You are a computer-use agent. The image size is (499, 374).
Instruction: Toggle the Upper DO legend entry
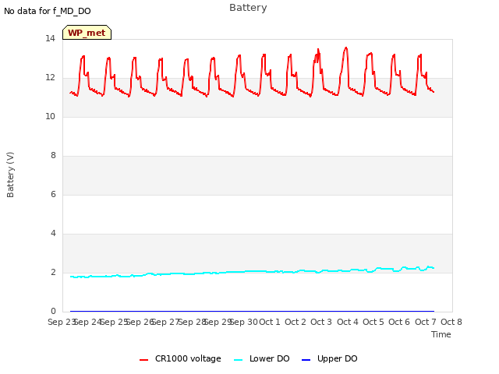click(329, 358)
